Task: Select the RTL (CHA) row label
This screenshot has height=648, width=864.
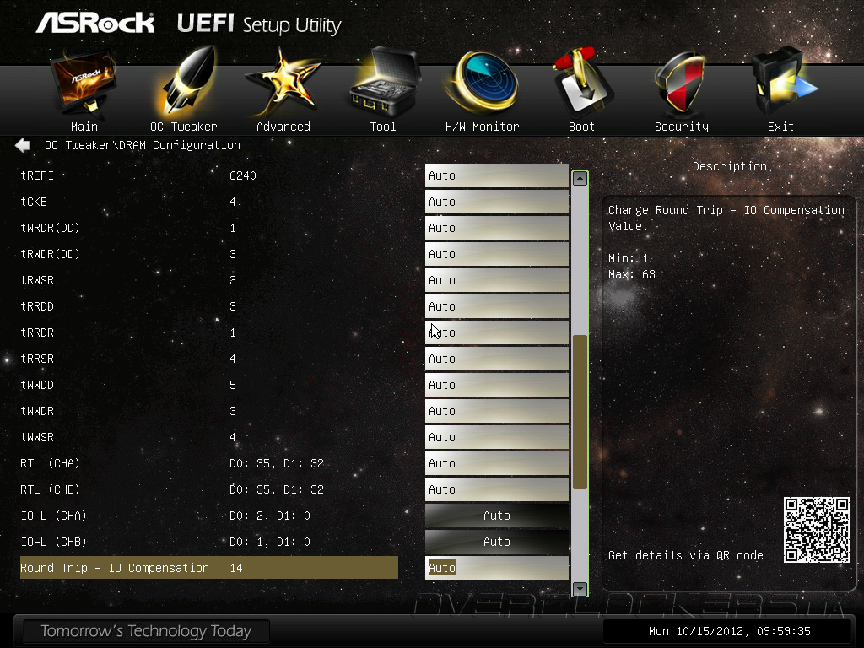Action: pyautogui.click(x=50, y=463)
